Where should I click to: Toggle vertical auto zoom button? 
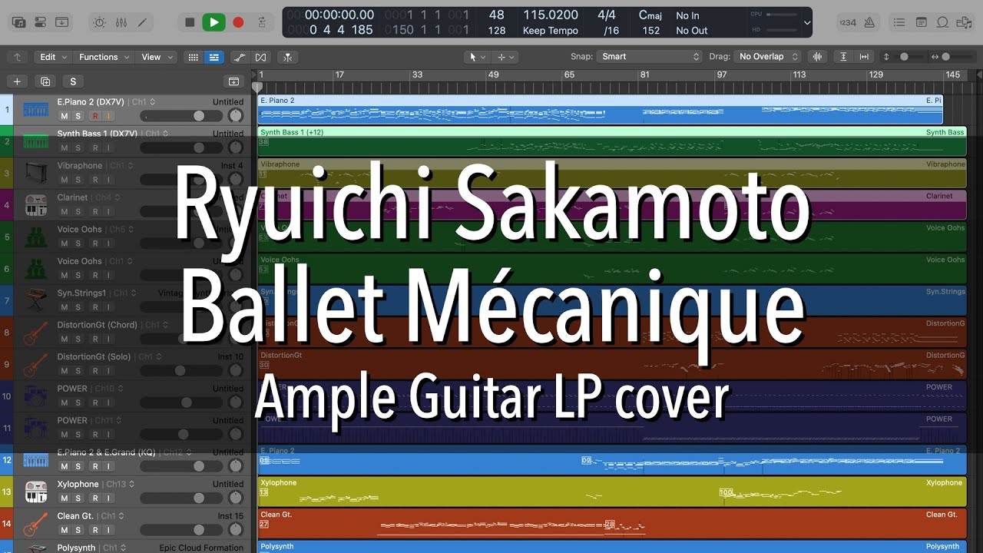pos(843,57)
